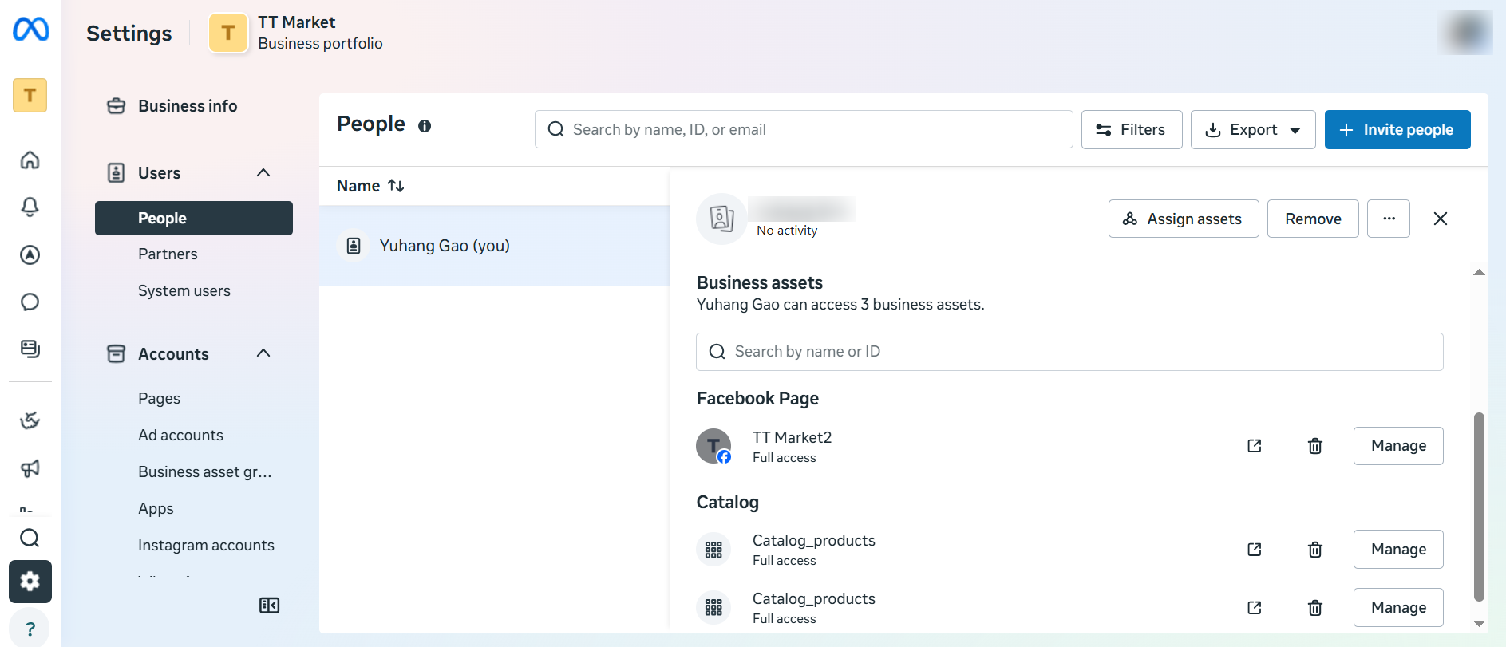Open the home icon in left rail

pos(30,160)
